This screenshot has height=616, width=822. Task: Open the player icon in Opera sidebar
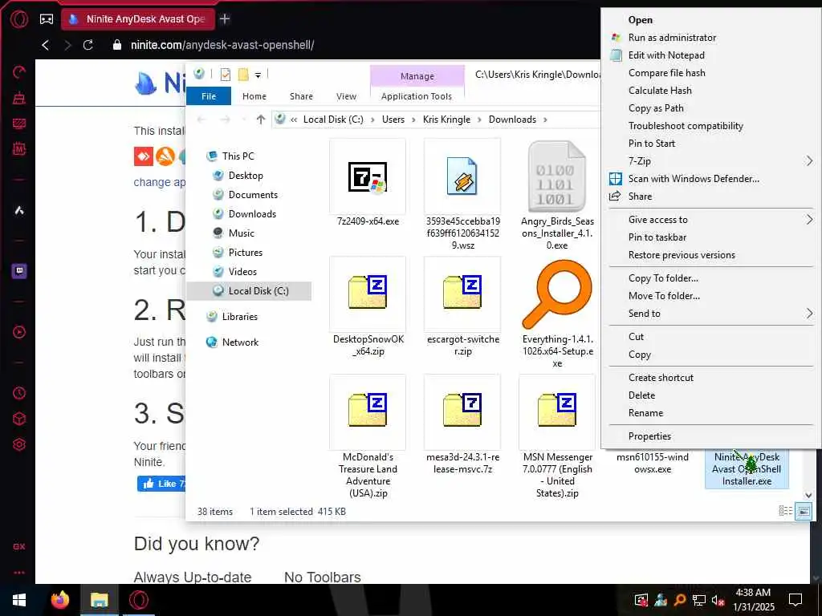pyautogui.click(x=19, y=332)
